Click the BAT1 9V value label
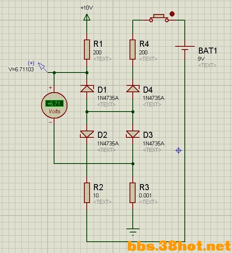This screenshot has height=253, width=232. pyautogui.click(x=201, y=59)
